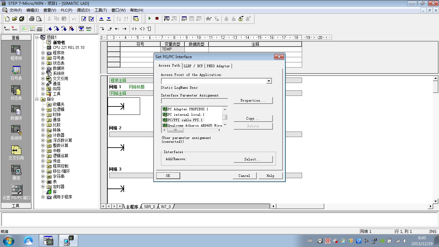Click the sym symbol table toolbar icon
439x247 pixels.
pyautogui.click(x=88, y=29)
